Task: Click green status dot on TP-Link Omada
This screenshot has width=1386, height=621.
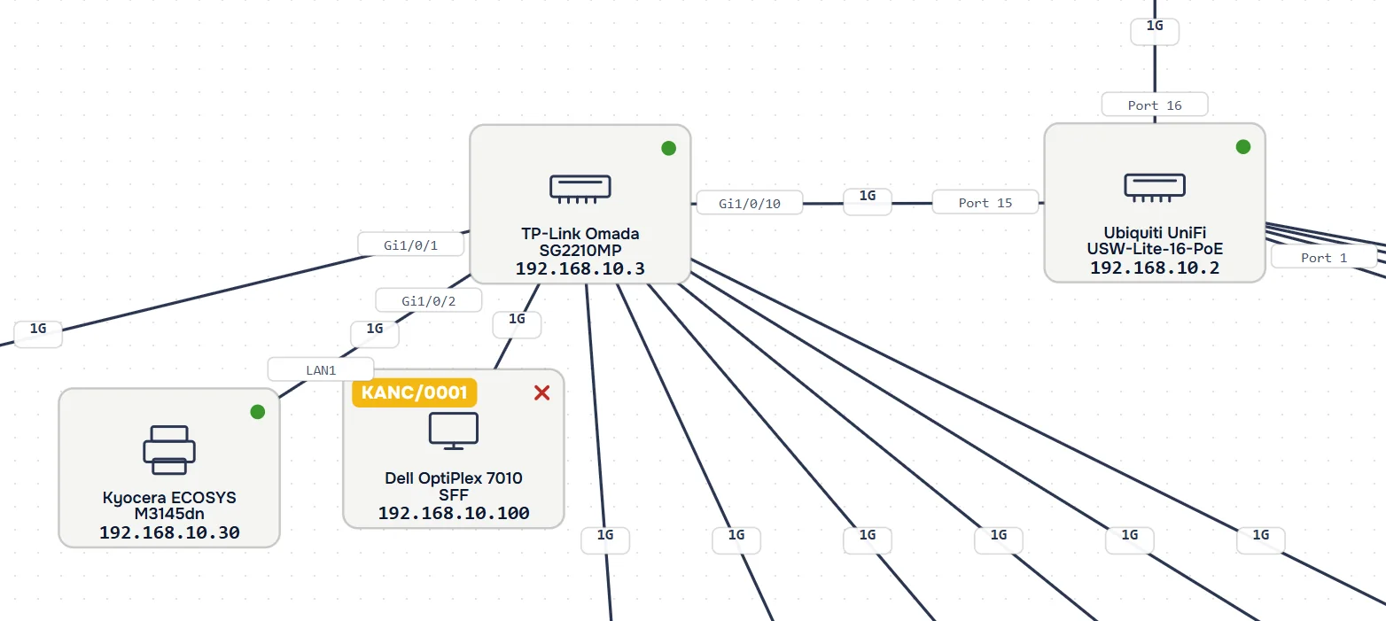Action: 668,148
